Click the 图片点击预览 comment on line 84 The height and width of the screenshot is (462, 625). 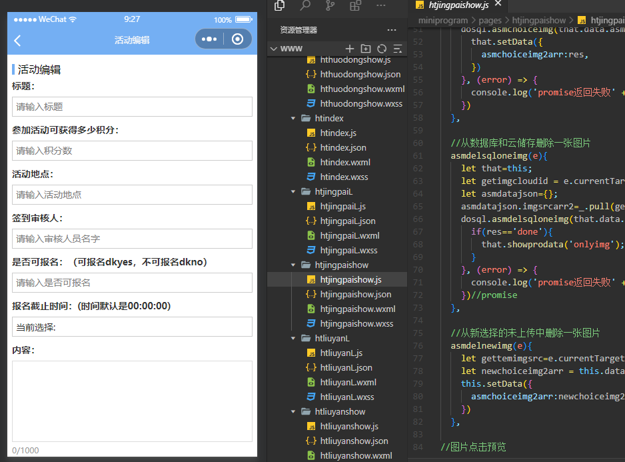[x=473, y=447]
